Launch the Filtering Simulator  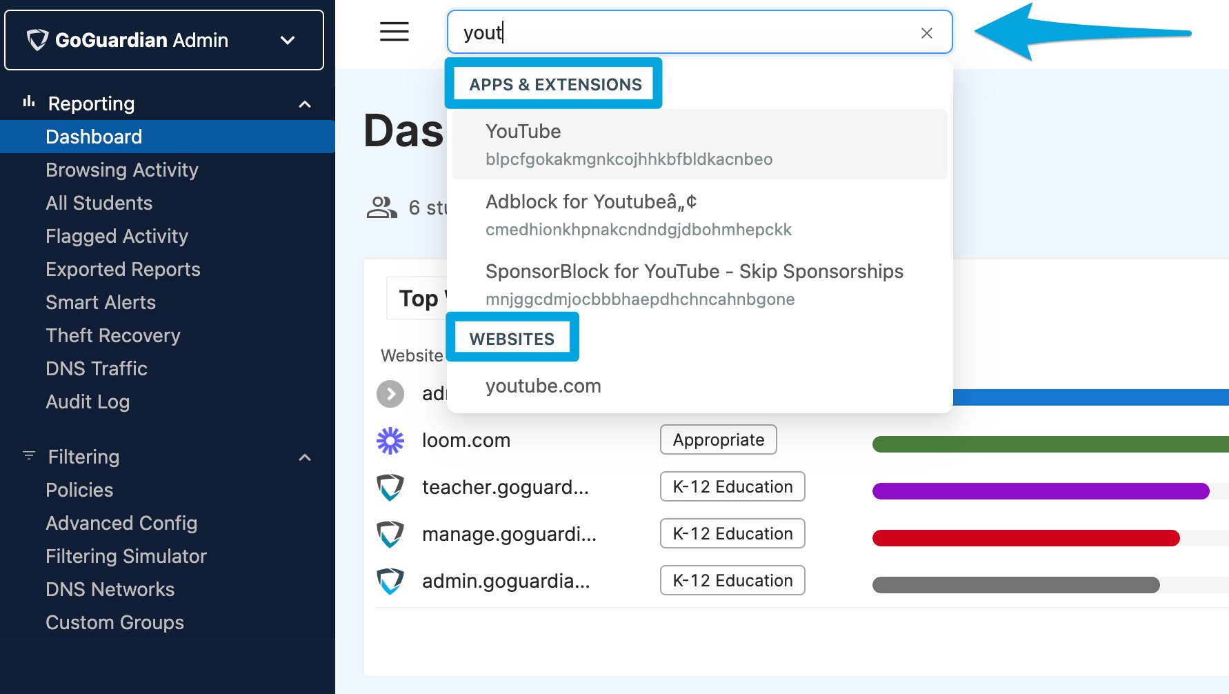(126, 556)
